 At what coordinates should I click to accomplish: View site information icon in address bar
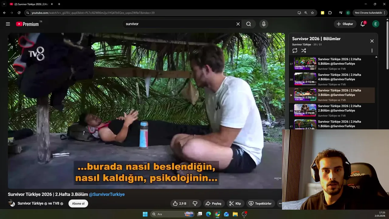pos(28,13)
